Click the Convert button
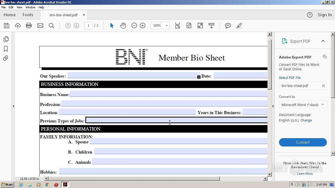 pos(303,142)
